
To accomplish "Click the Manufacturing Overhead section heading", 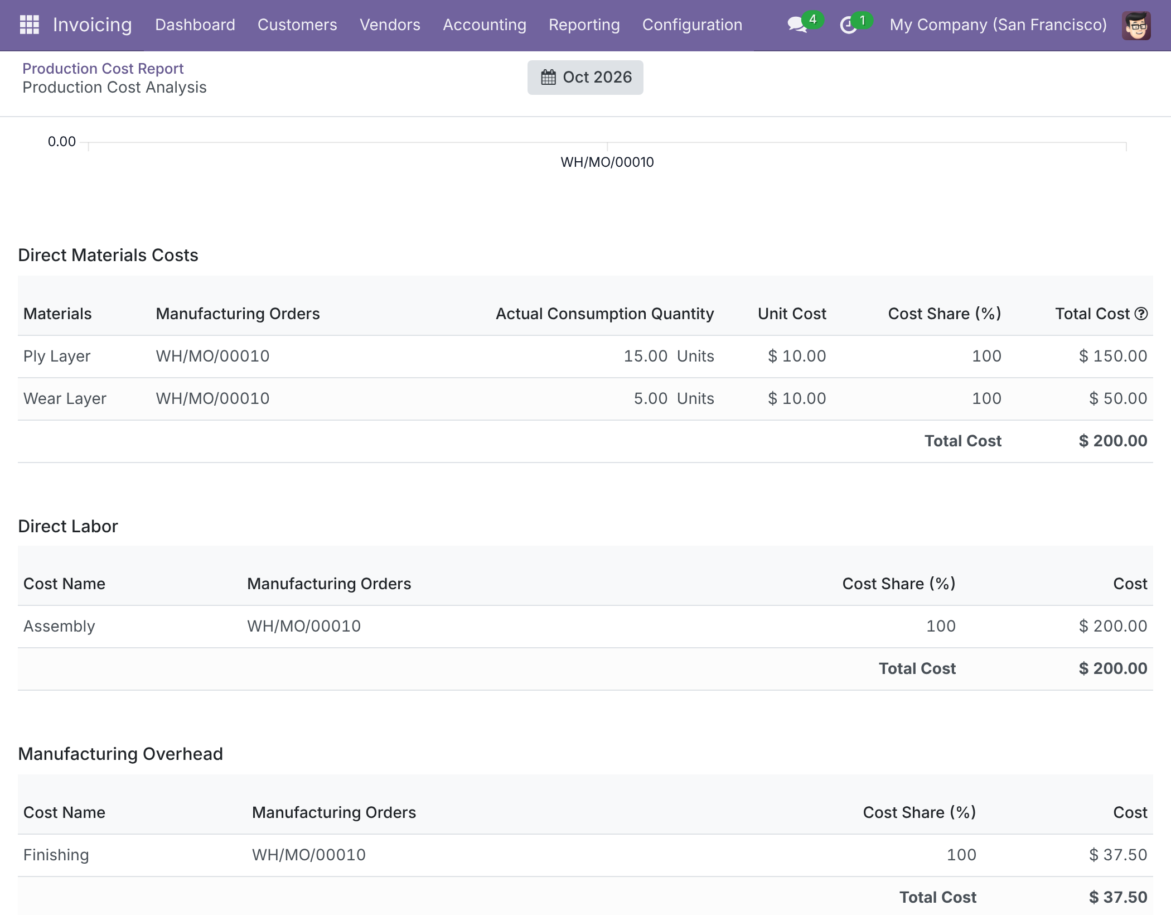I will [x=120, y=754].
